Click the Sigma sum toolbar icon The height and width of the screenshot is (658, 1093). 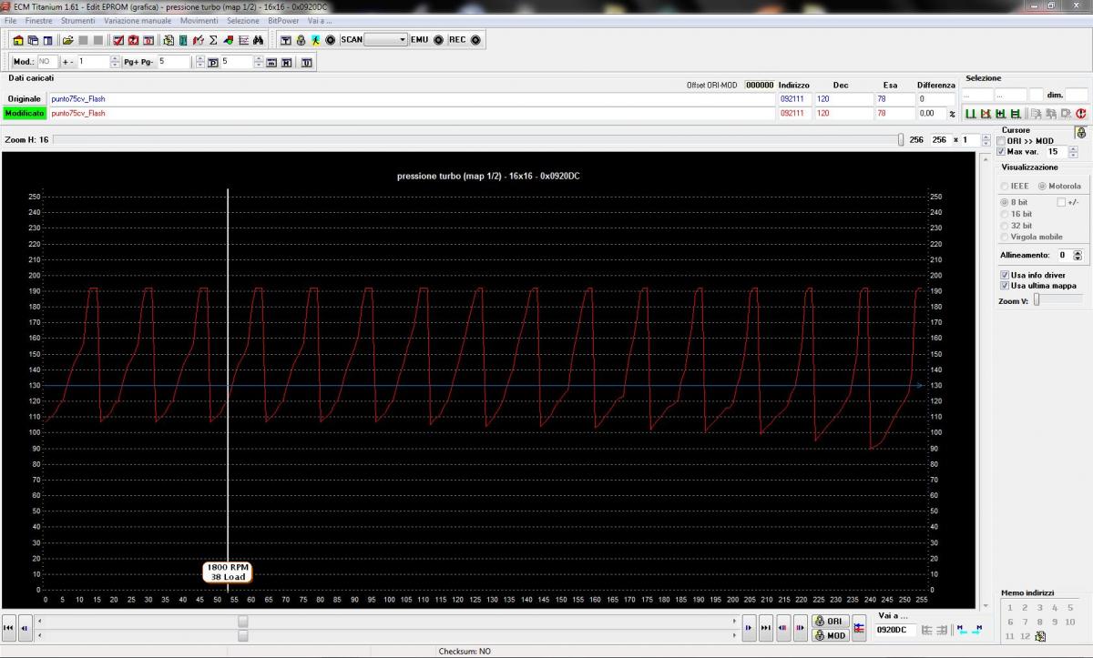click(213, 40)
